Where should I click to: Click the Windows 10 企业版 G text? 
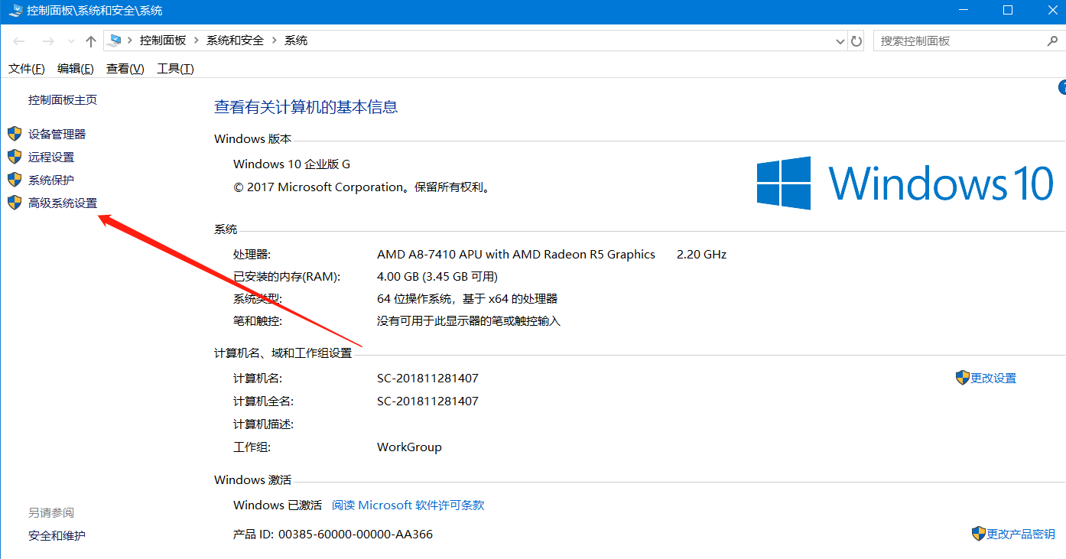coord(291,164)
